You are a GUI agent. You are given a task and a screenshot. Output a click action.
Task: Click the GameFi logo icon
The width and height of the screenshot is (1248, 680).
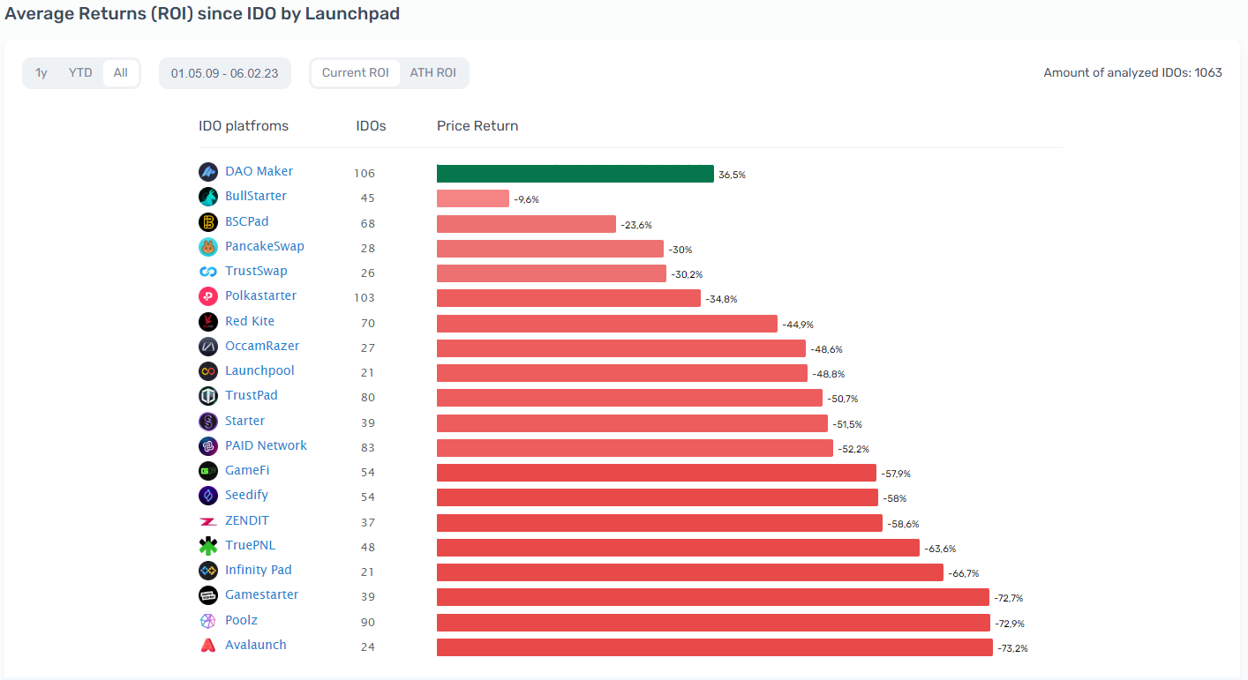[x=208, y=471]
